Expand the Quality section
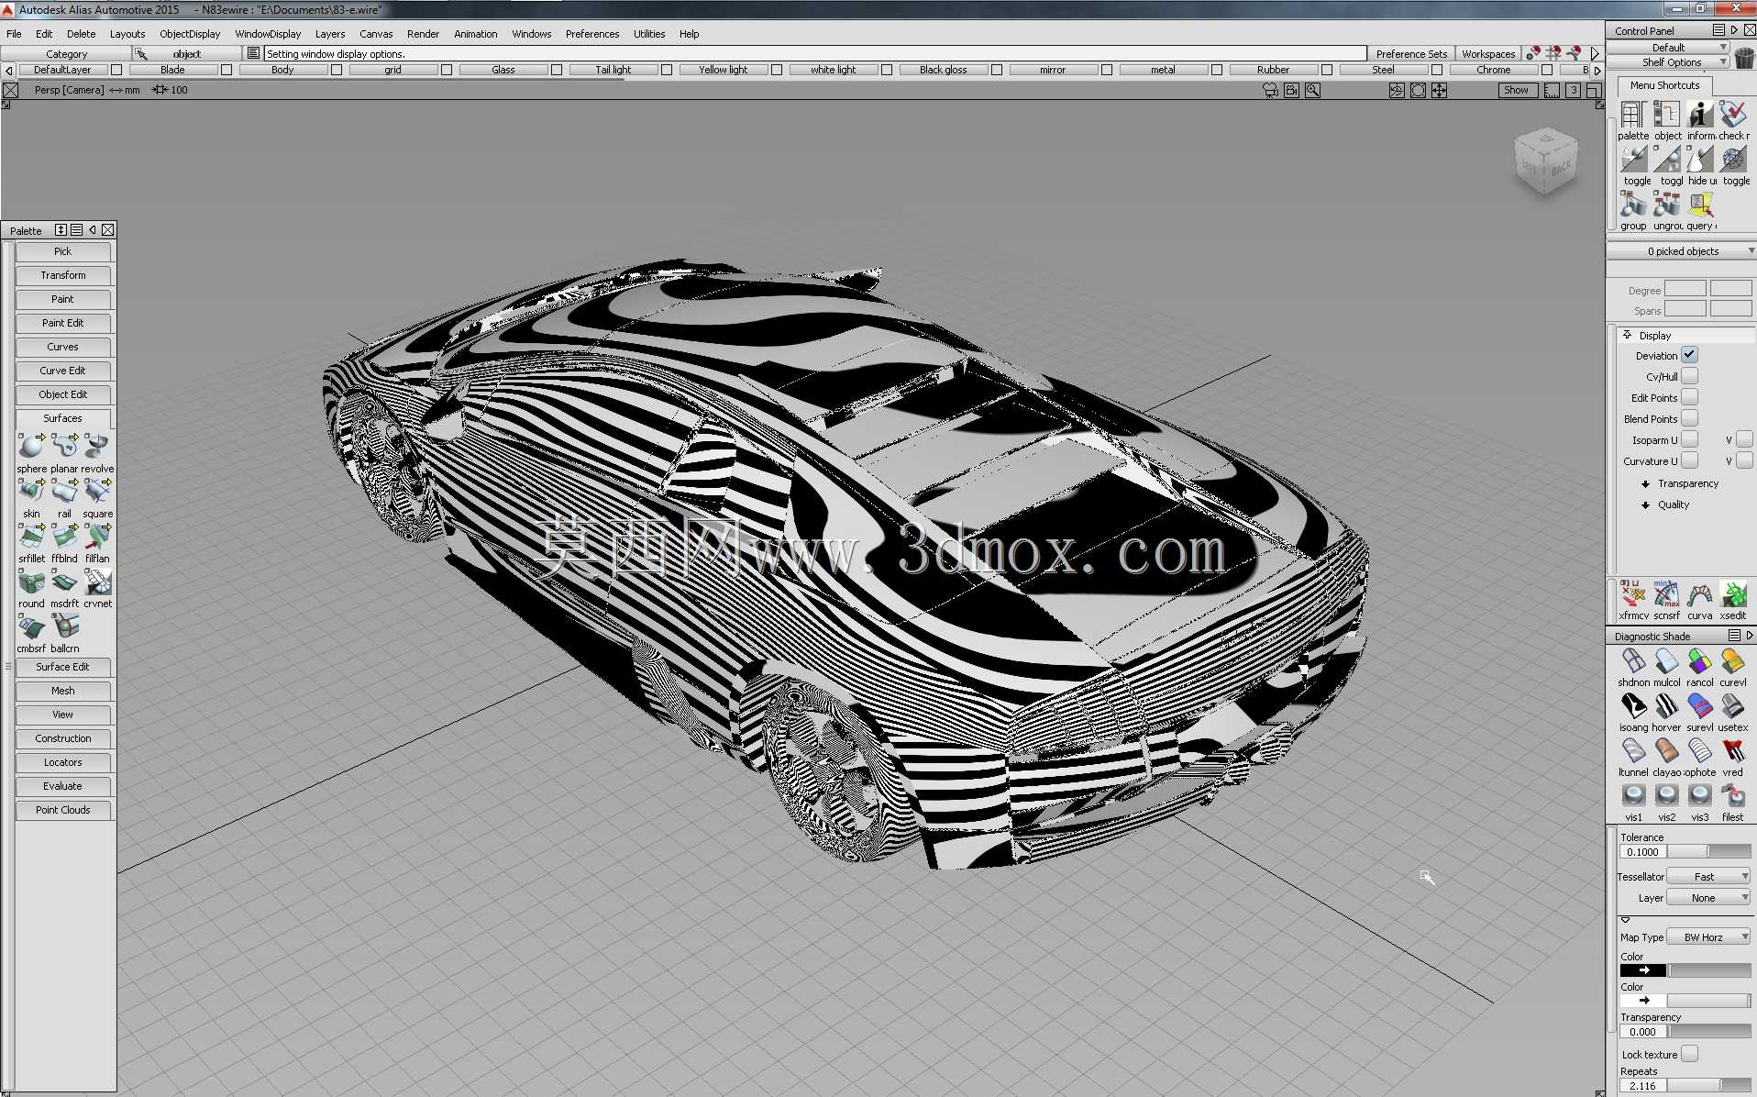This screenshot has width=1757, height=1097. click(1645, 504)
